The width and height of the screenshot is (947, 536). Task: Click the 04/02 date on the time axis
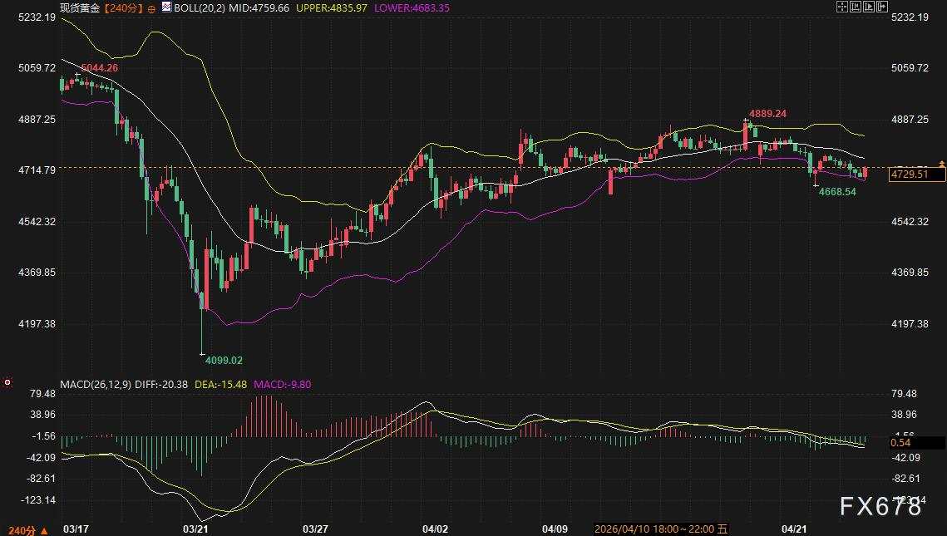coord(435,529)
